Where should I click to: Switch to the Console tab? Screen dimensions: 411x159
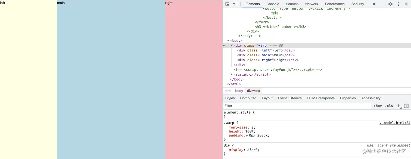point(273,4)
